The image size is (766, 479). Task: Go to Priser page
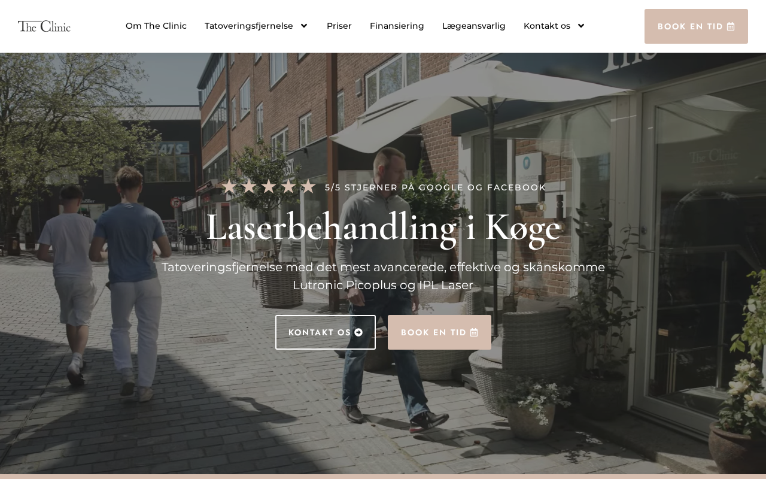[x=339, y=26]
